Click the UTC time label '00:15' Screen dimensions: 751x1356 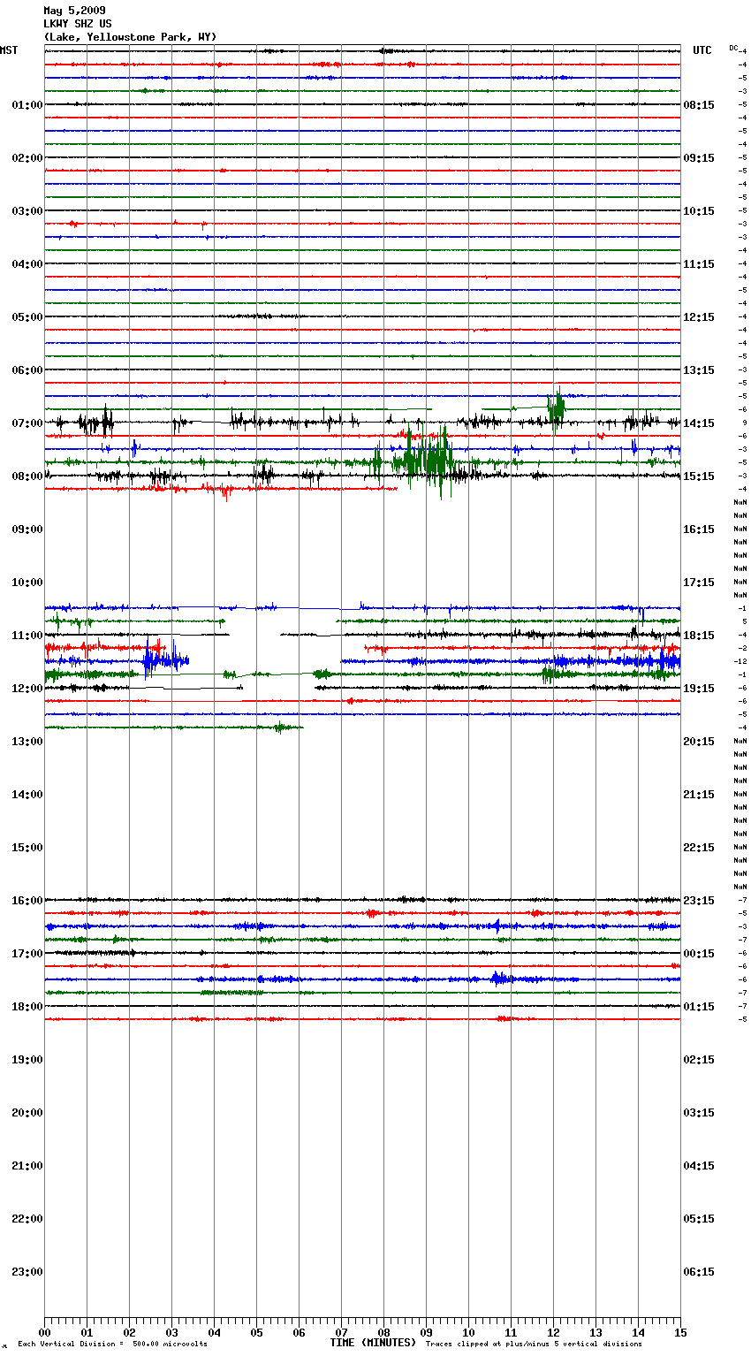tap(699, 954)
